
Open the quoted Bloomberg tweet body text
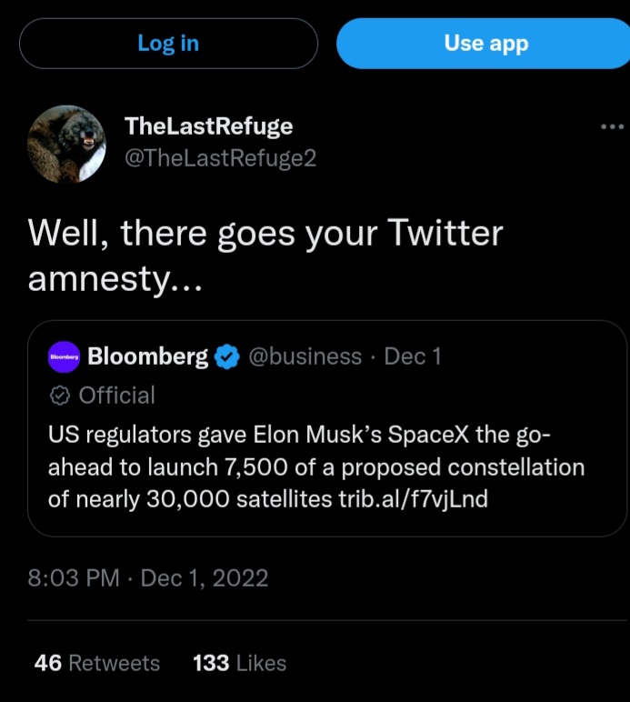309,466
